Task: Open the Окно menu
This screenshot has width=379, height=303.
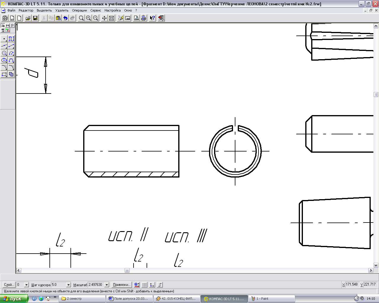Action: tap(128, 10)
